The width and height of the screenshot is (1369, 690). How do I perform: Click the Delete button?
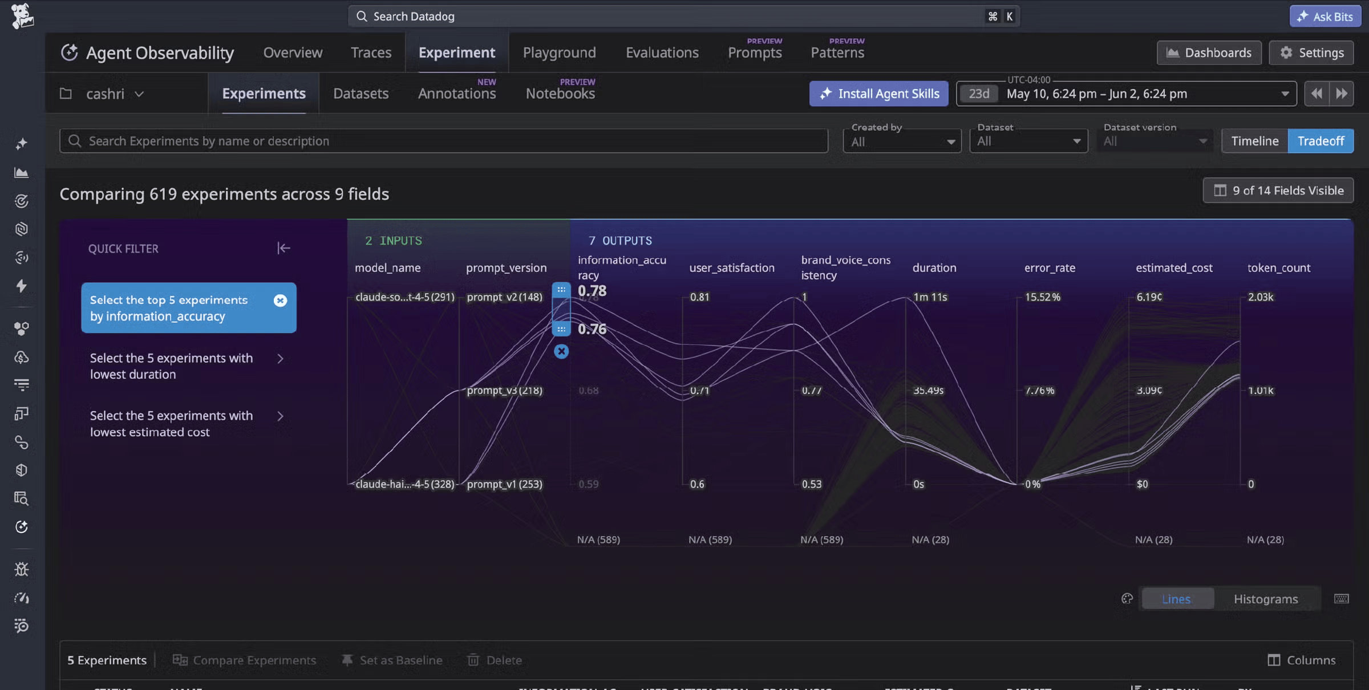tap(495, 660)
